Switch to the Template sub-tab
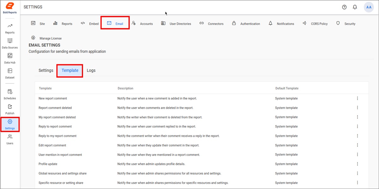The width and height of the screenshot is (379, 189). [70, 71]
